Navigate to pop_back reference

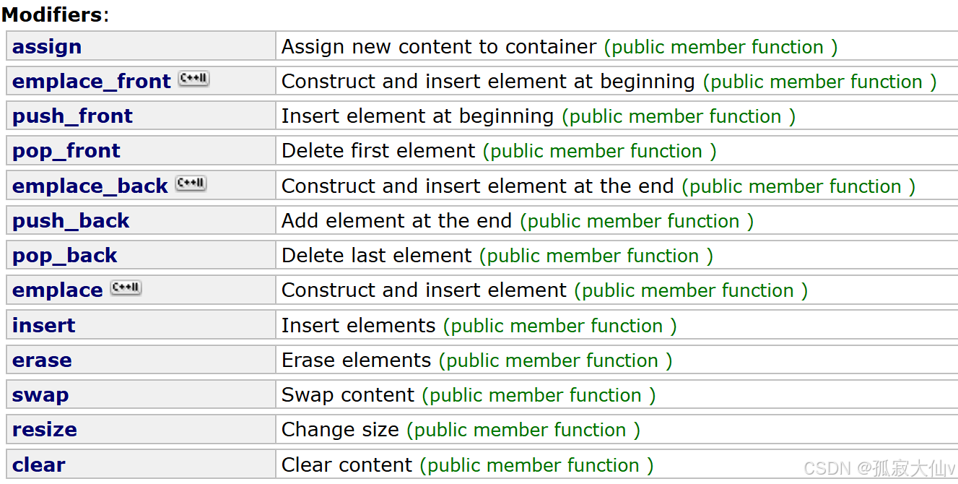click(65, 256)
